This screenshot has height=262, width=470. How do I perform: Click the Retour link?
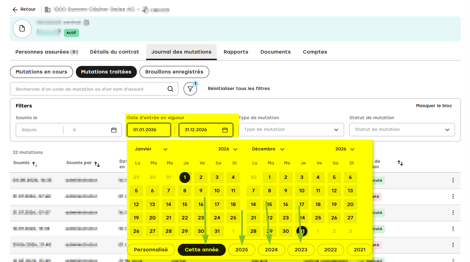[x=24, y=9]
